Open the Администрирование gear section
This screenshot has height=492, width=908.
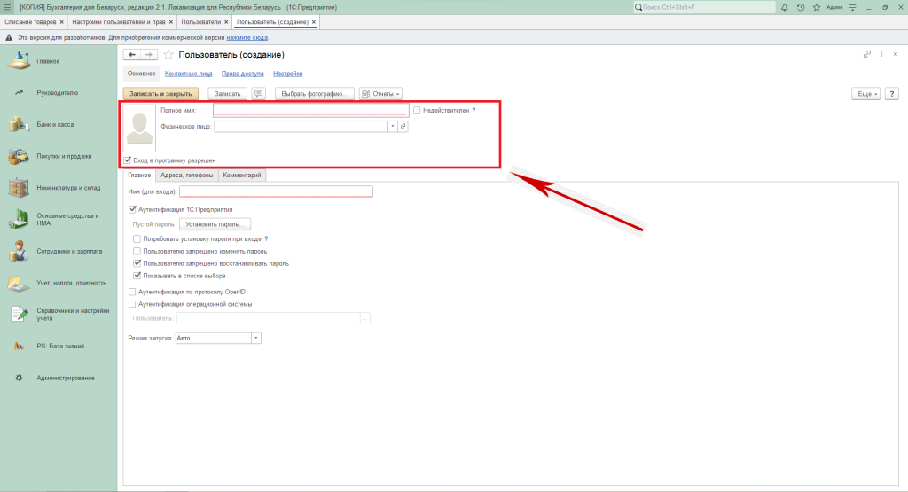pos(19,378)
